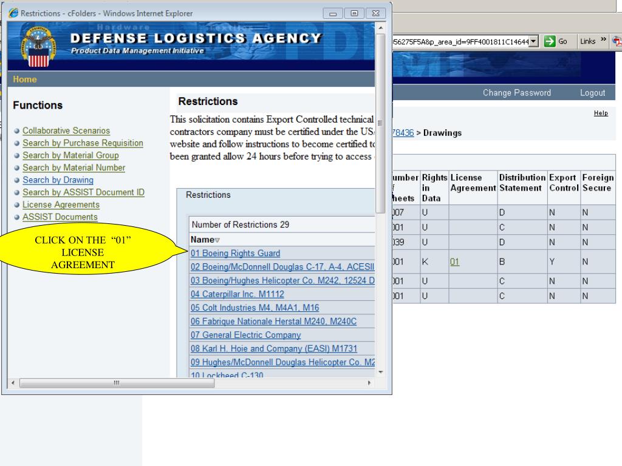Open Search by Purchase Requisition

pos(83,143)
